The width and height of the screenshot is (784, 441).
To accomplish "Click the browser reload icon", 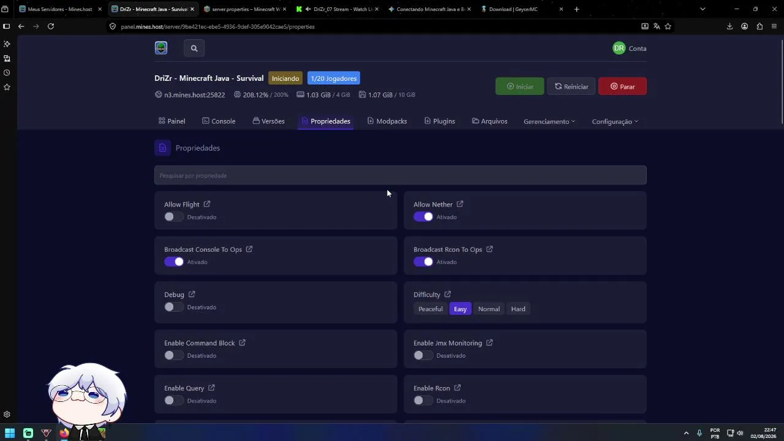I will (x=51, y=26).
